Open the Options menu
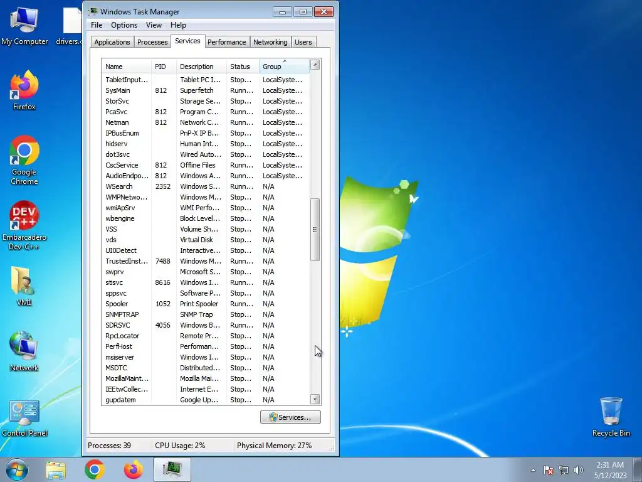 (x=124, y=25)
